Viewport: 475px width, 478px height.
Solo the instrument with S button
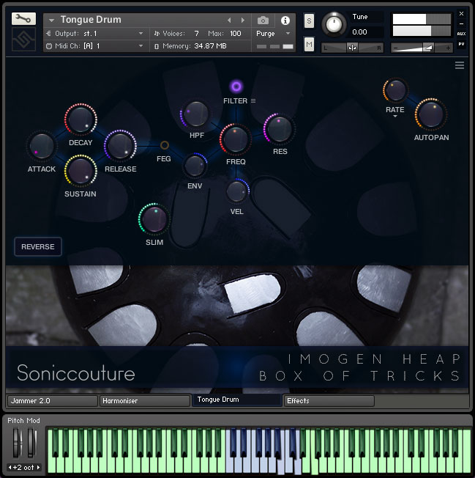(x=309, y=21)
